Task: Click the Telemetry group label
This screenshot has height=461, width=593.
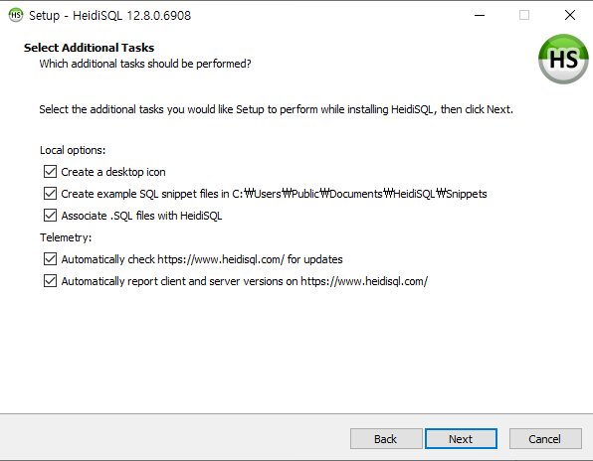Action: click(66, 237)
